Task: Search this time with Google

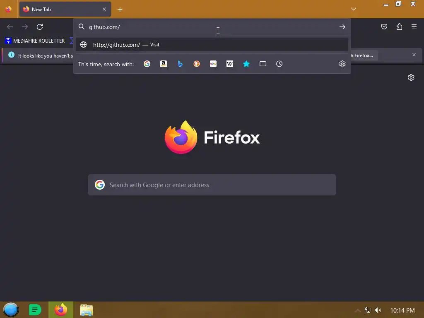Action: pyautogui.click(x=147, y=64)
